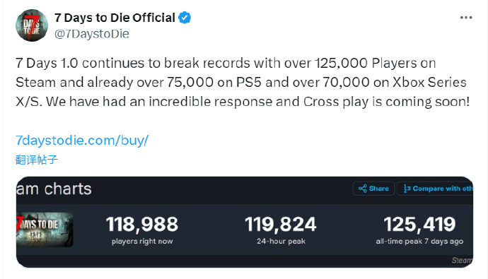The image size is (488, 279).
Task: Select the Compare with others button
Action: point(435,189)
